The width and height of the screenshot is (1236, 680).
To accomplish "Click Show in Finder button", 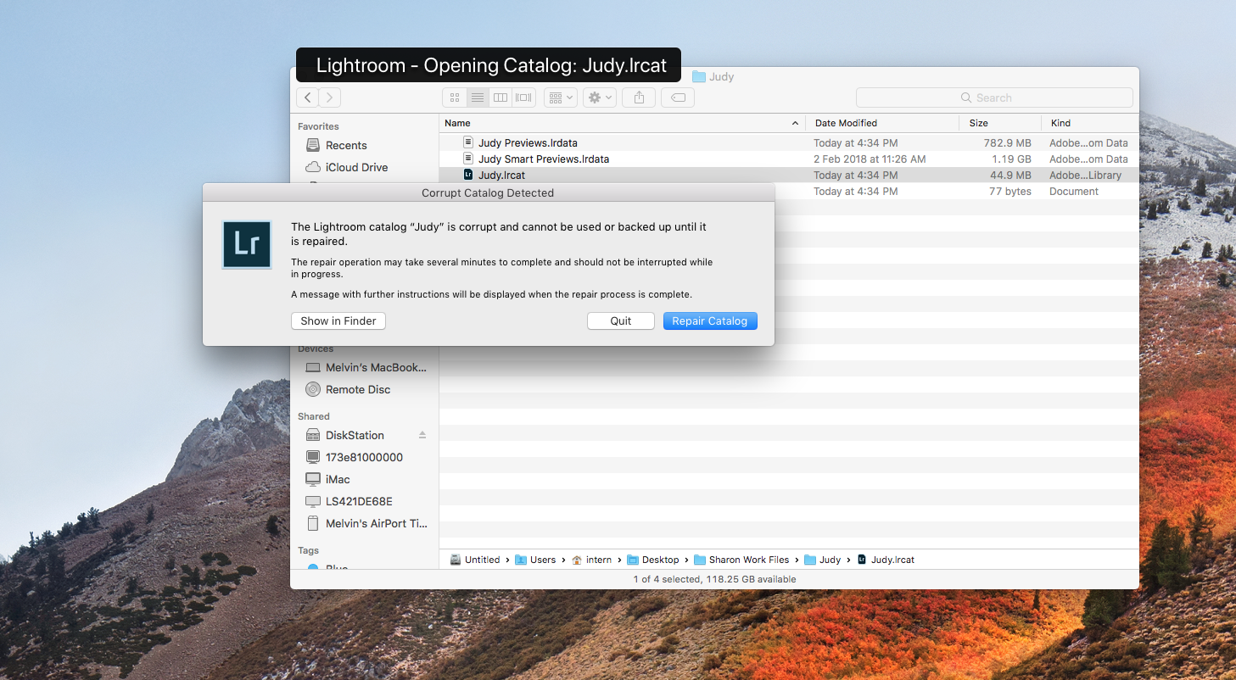I will coord(338,321).
